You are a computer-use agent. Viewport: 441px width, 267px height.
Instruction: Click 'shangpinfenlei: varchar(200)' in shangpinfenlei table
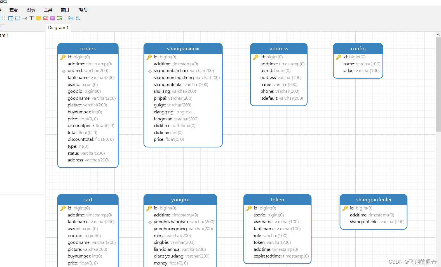377,222
